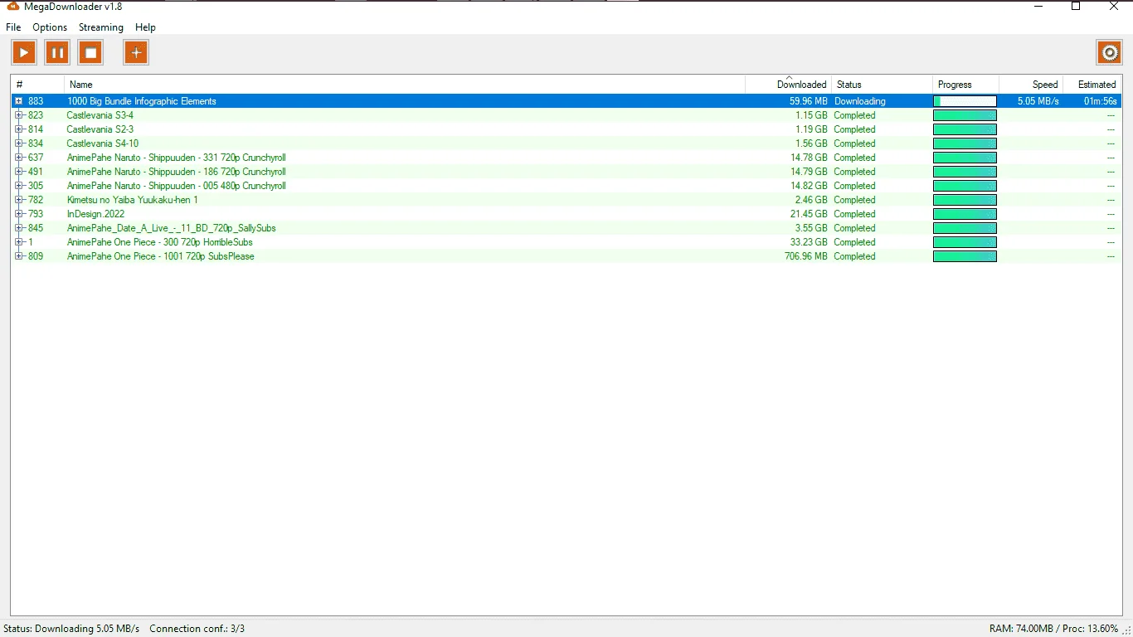Click the '01m:56s' estimated time cell

(1101, 101)
